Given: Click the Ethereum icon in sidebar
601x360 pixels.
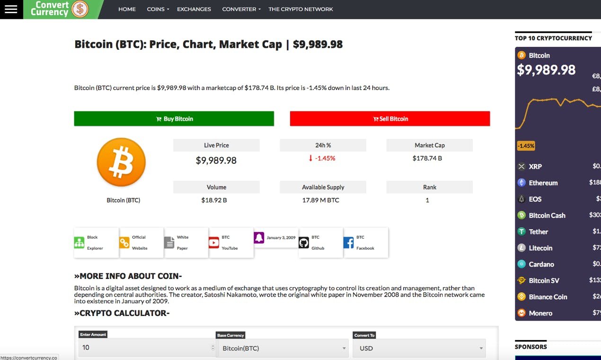Looking at the screenshot, I should (x=521, y=183).
